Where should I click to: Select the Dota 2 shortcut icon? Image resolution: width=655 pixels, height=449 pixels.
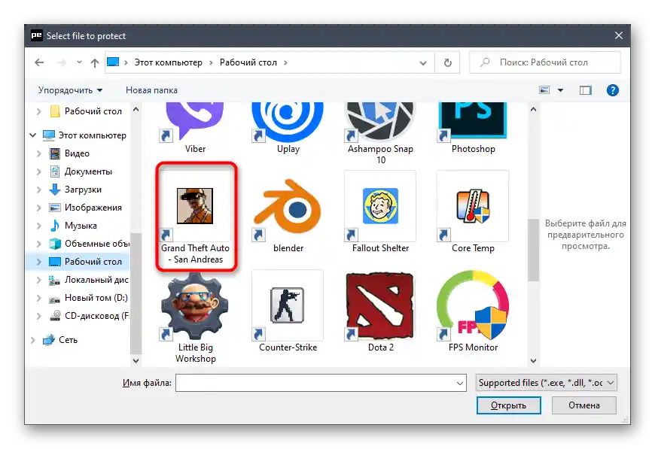click(380, 305)
